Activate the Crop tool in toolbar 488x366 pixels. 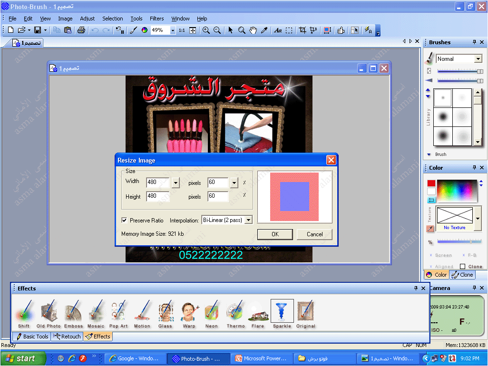pos(302,30)
